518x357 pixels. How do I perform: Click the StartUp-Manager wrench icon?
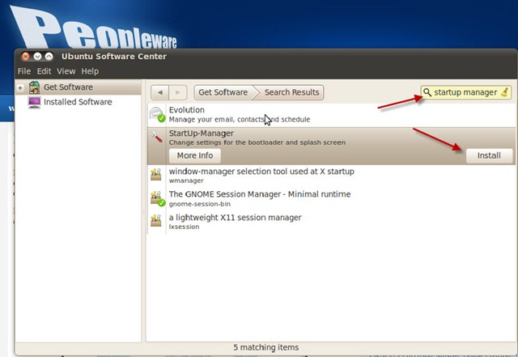(156, 137)
